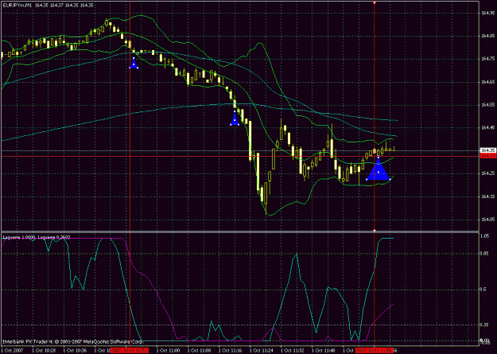Click the red 2007.10.01 10:53 time label

[130, 351]
